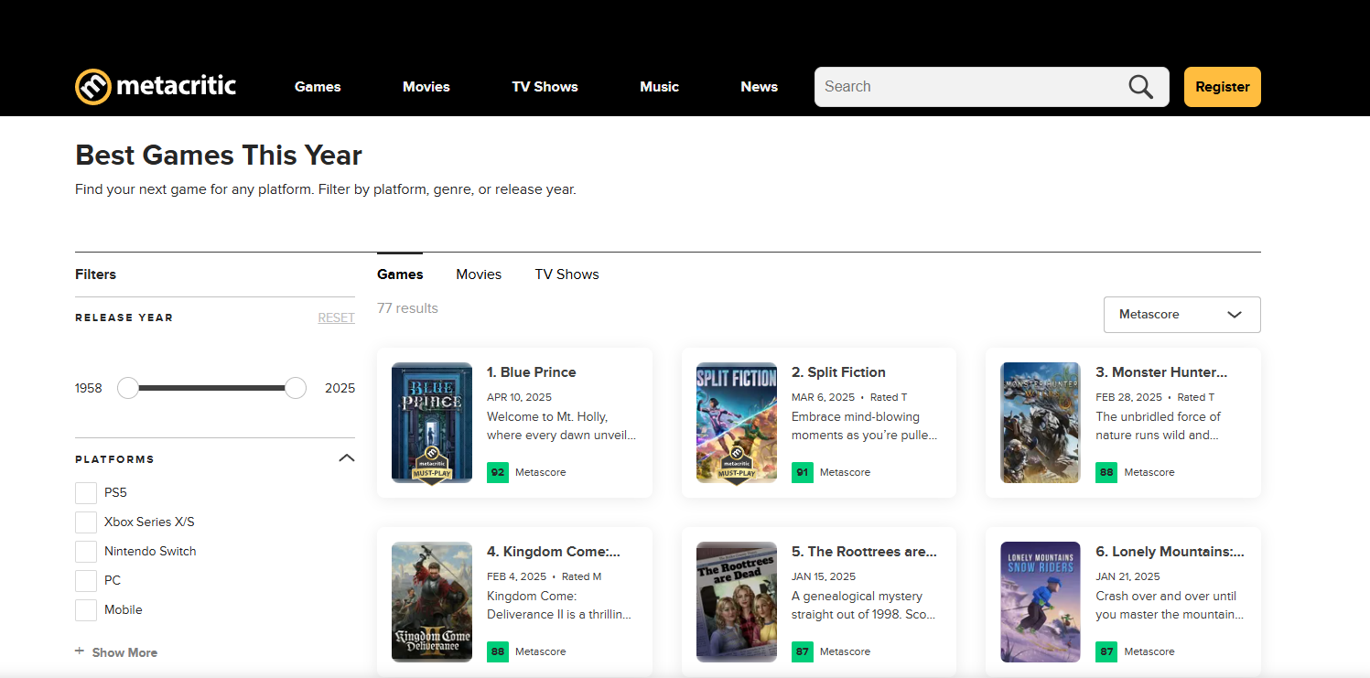1370x678 pixels.
Task: Open the Music menu in top navigation
Action: coord(659,87)
